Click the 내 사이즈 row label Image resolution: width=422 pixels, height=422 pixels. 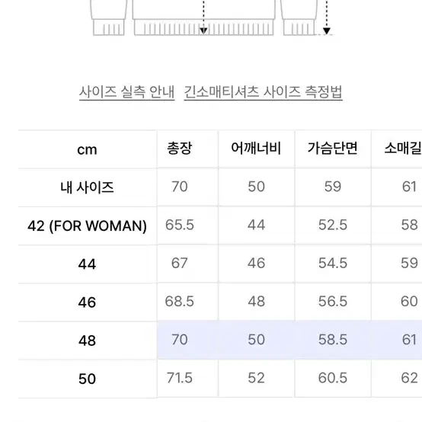(87, 187)
